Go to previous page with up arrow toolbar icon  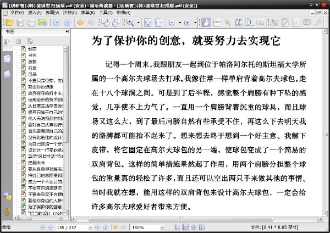pos(57,23)
